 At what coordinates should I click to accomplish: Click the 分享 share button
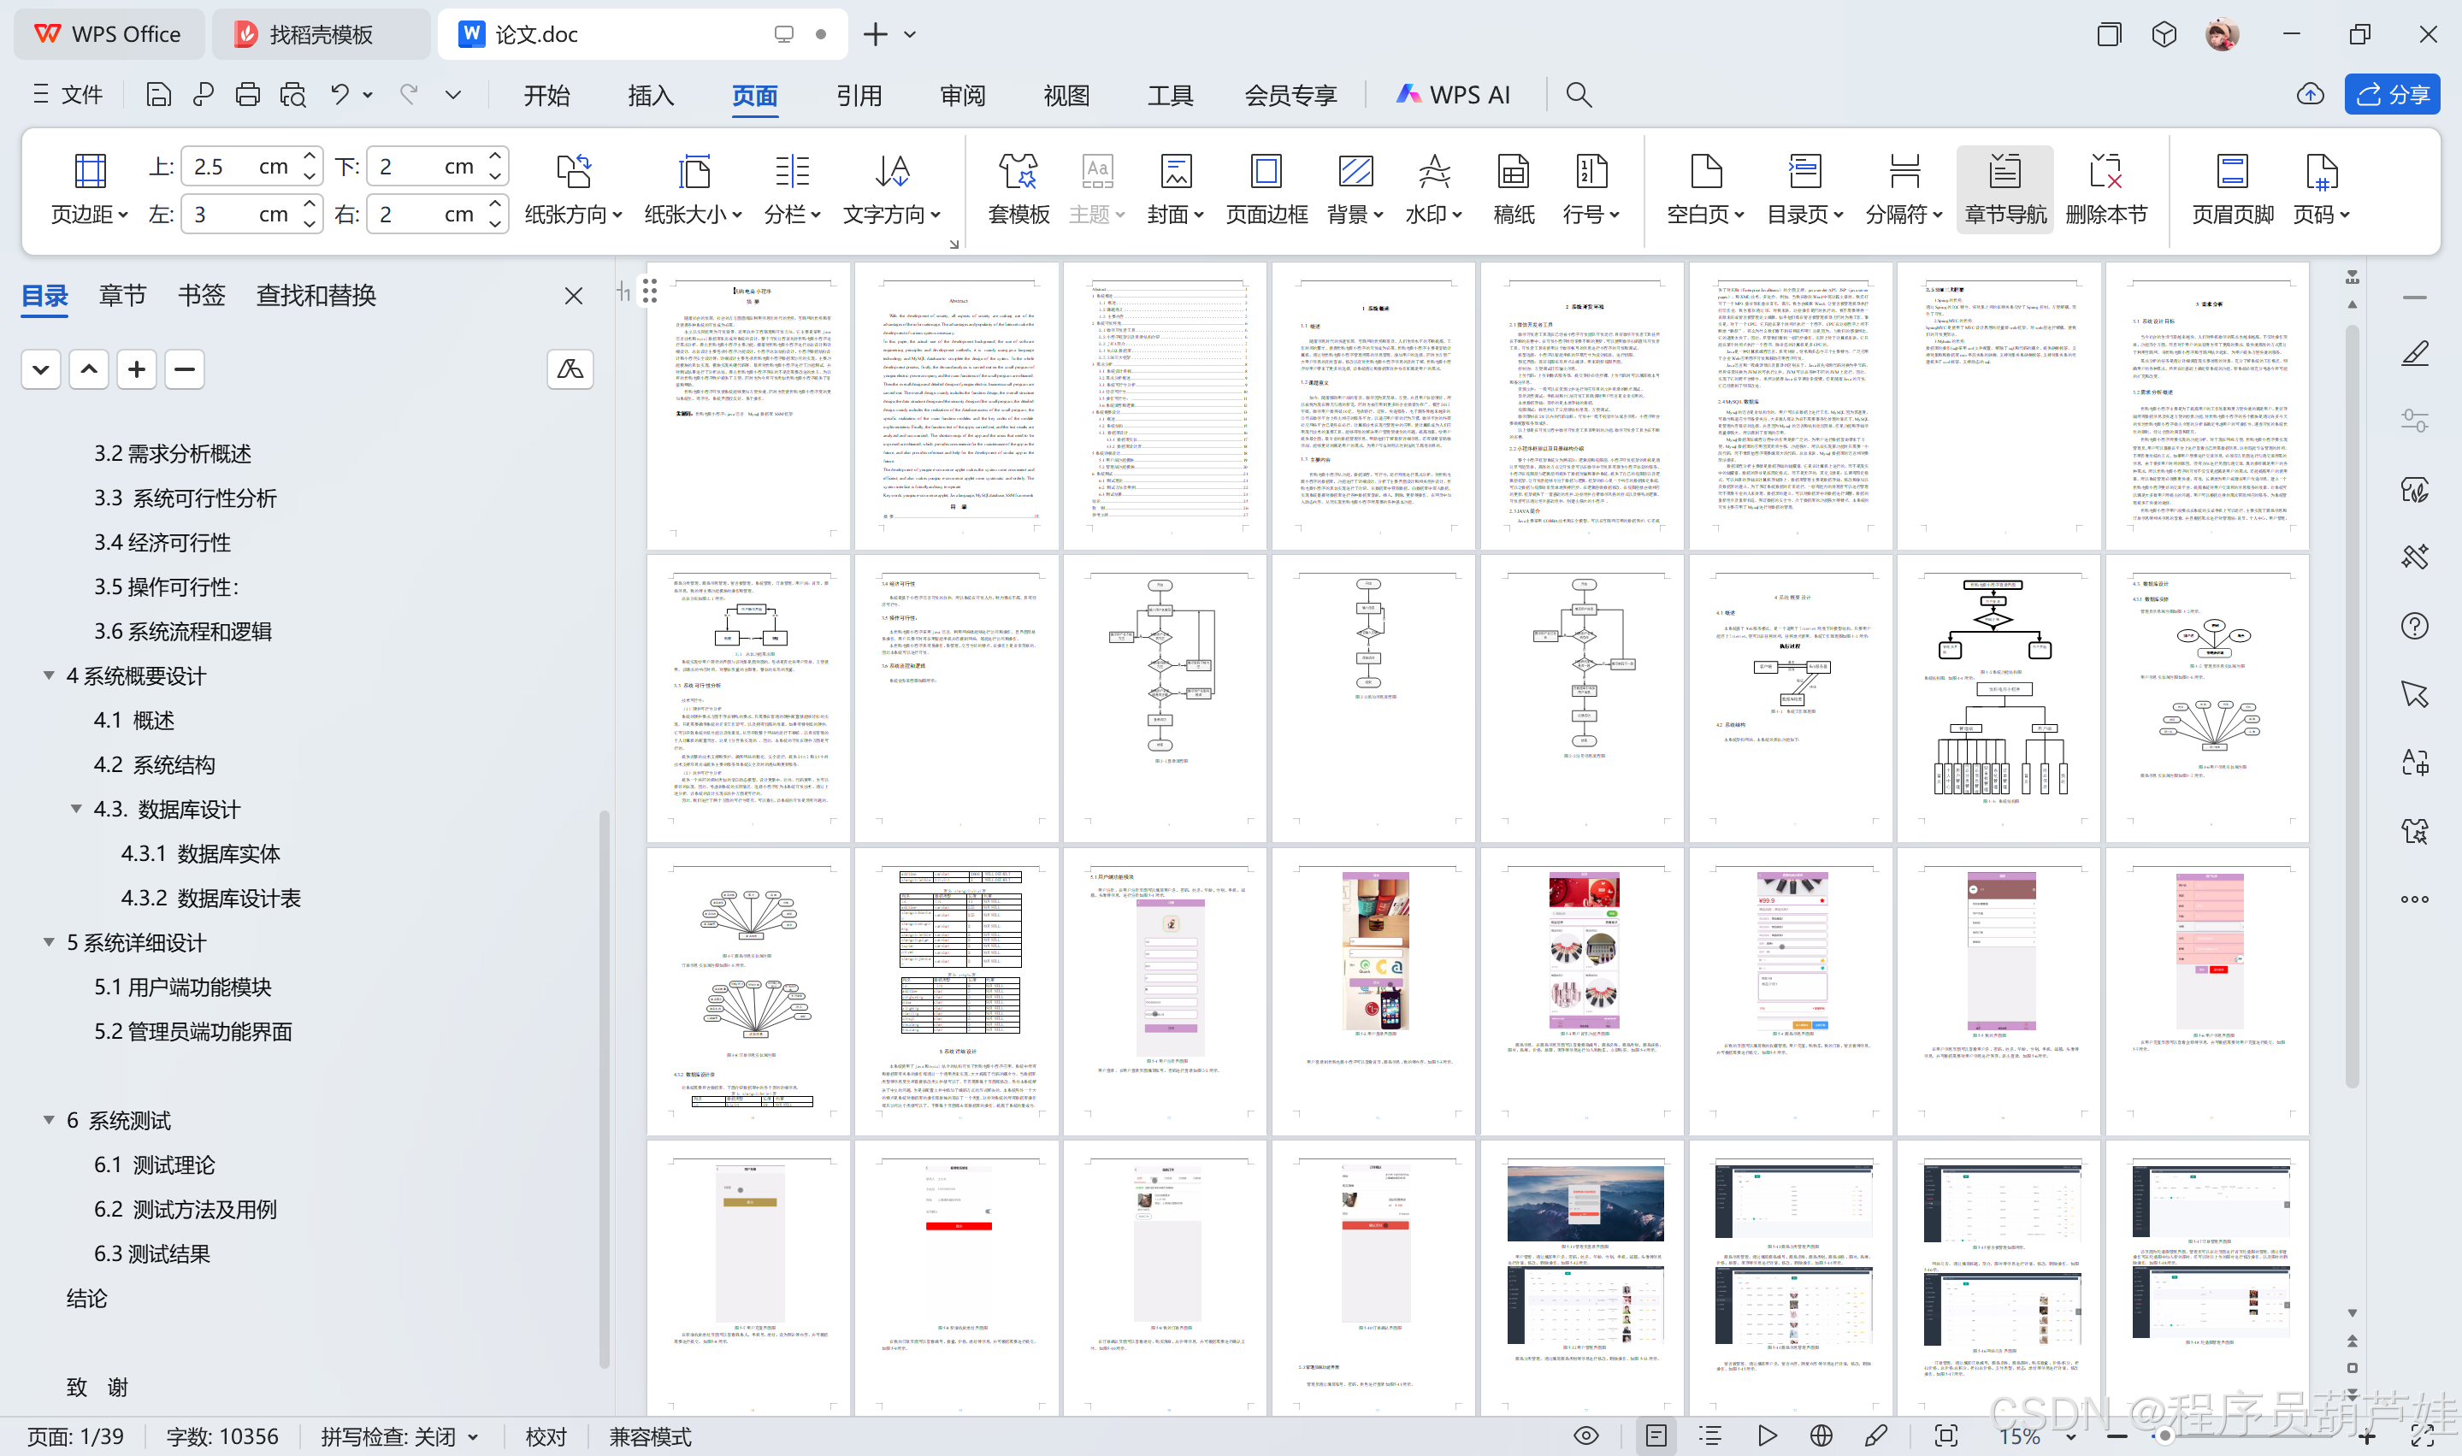(2393, 94)
